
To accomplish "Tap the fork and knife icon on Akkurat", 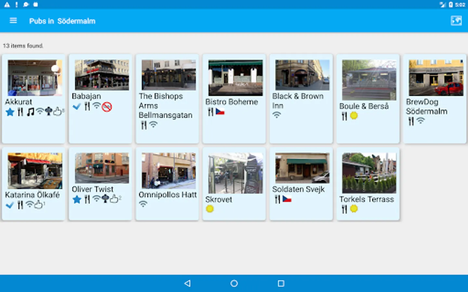I will (20, 112).
